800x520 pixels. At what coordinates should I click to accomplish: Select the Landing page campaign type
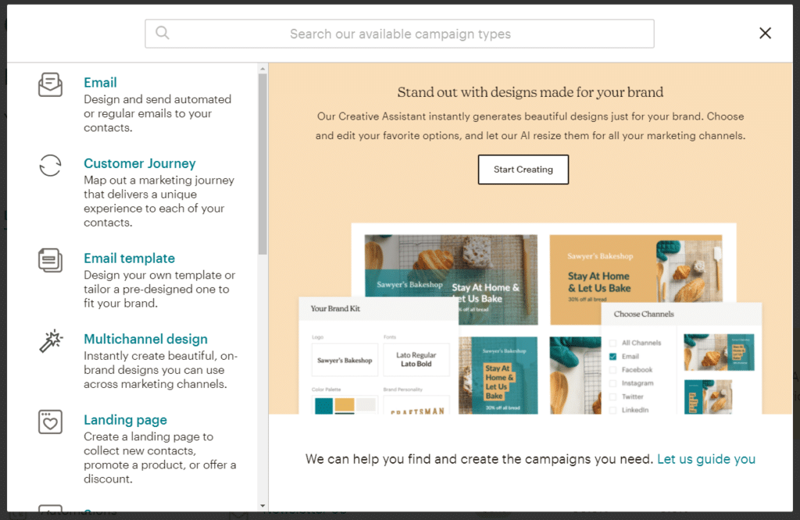pyautogui.click(x=125, y=420)
